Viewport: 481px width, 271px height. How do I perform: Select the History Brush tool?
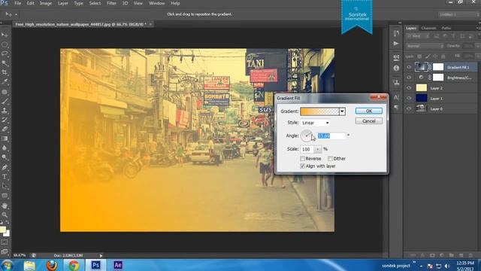[x=5, y=120]
